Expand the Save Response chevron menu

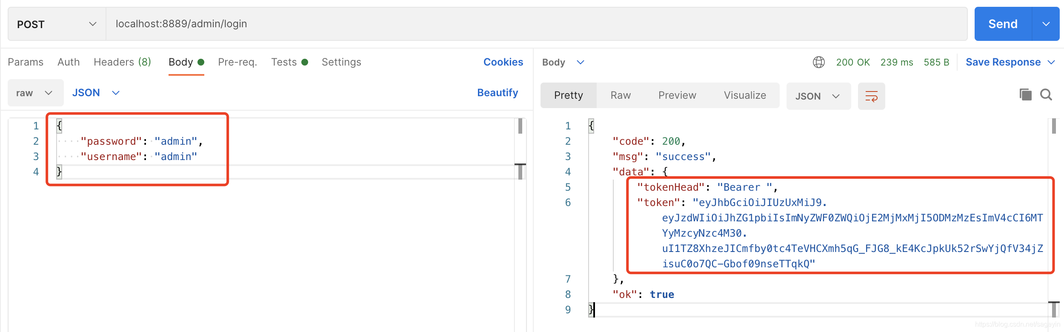click(x=1051, y=62)
